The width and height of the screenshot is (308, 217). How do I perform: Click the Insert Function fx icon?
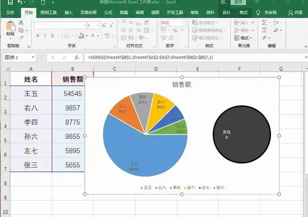pos(77,57)
